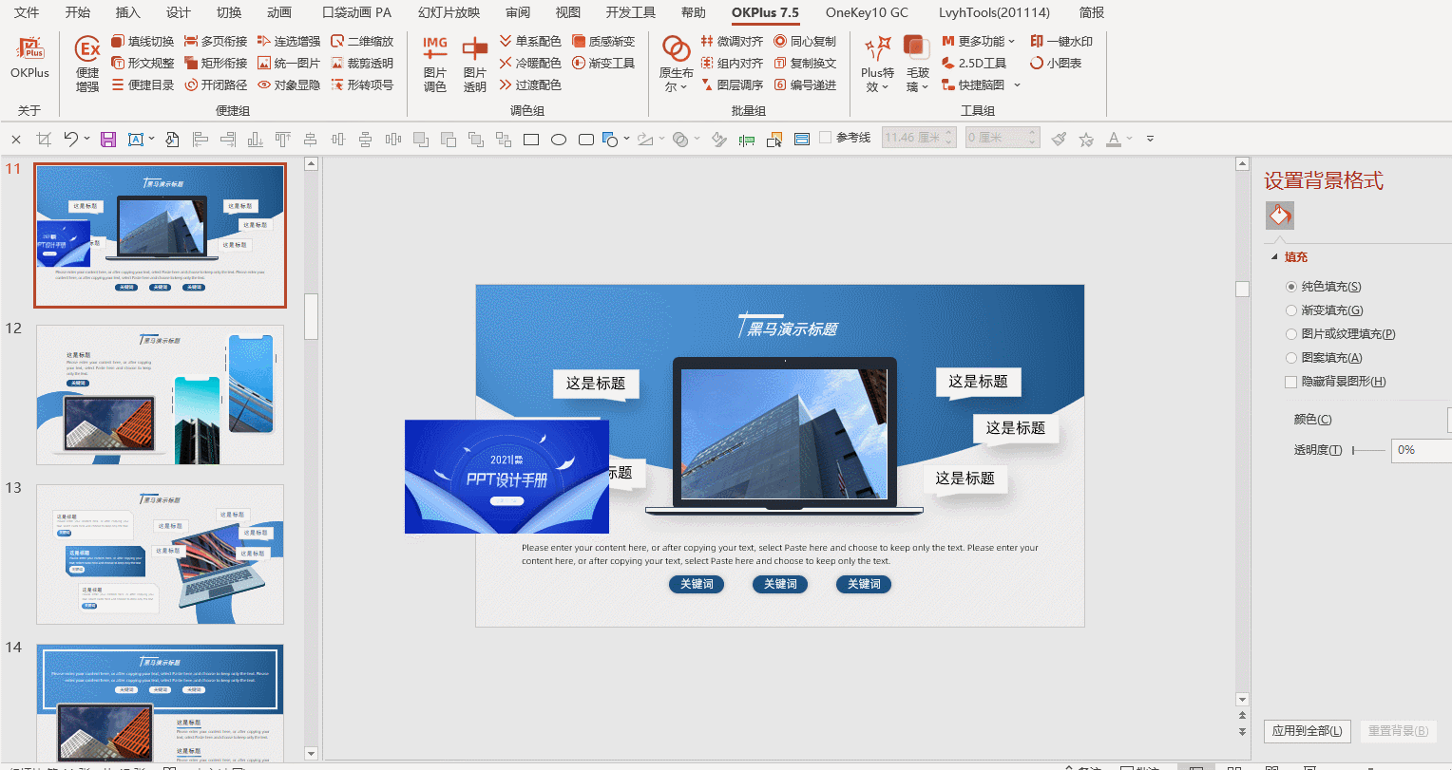Click the purple save icon
1452x770 pixels.
point(108,140)
